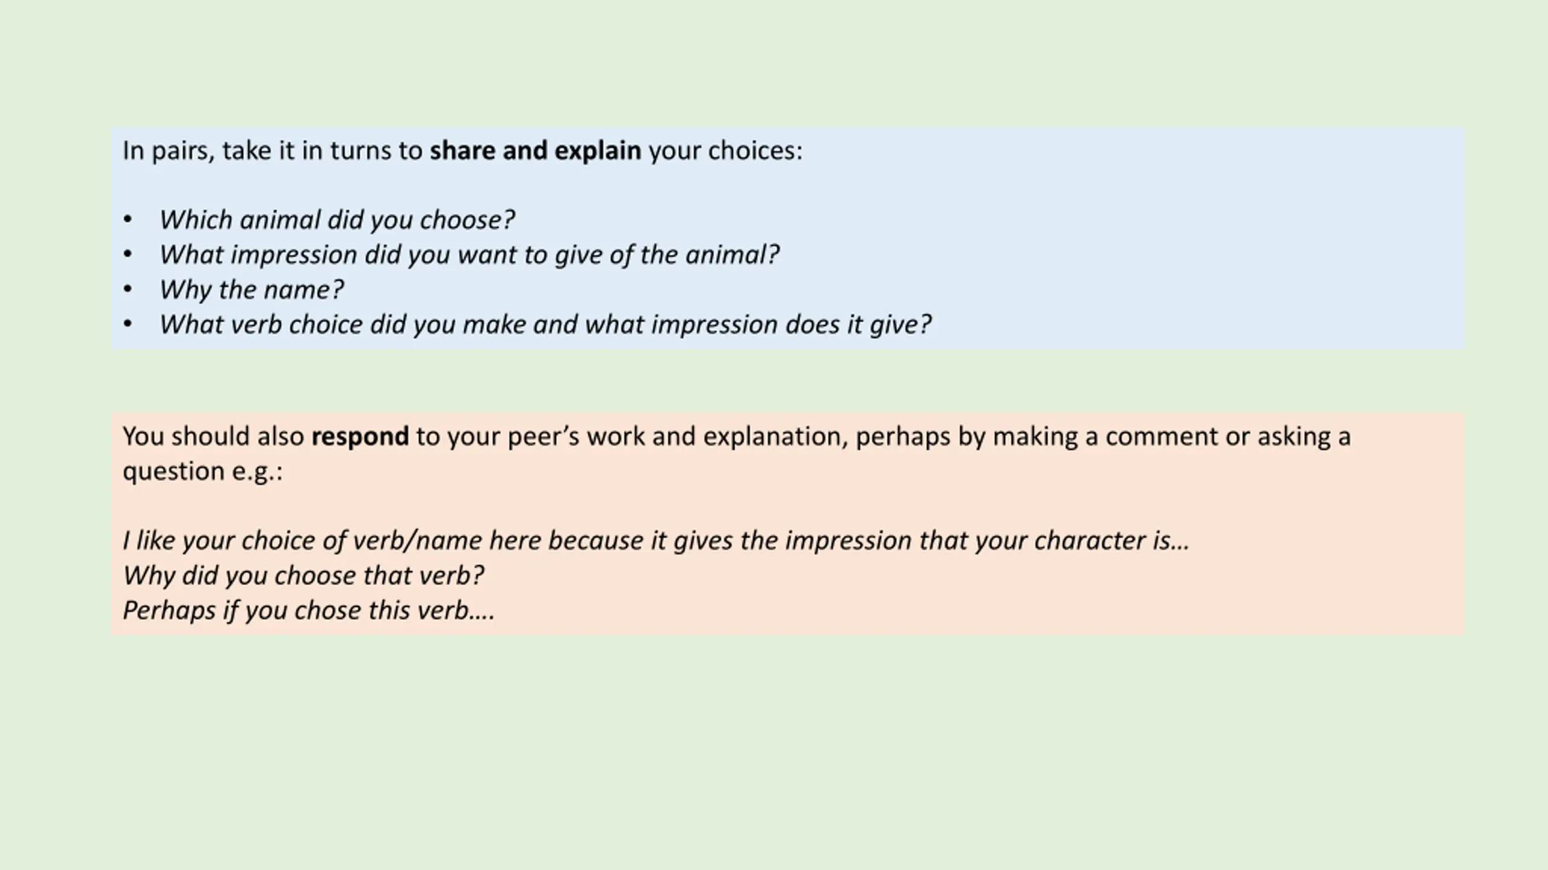Click the bold phrase 'share and explain'
This screenshot has height=870, width=1548.
pyautogui.click(x=535, y=151)
